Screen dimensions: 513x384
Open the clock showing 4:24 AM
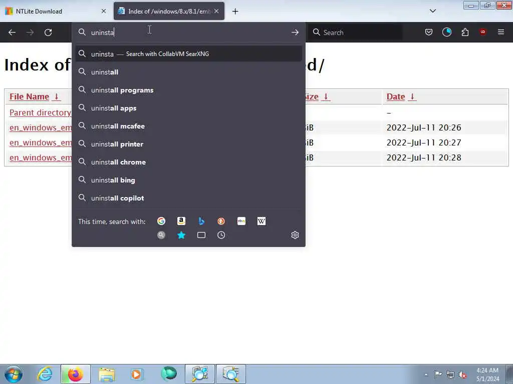(487, 374)
